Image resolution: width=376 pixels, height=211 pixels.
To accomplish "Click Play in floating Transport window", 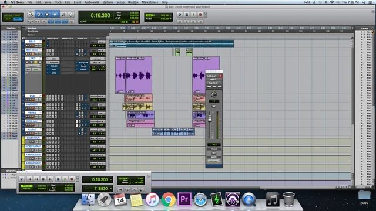I will 65,179.
